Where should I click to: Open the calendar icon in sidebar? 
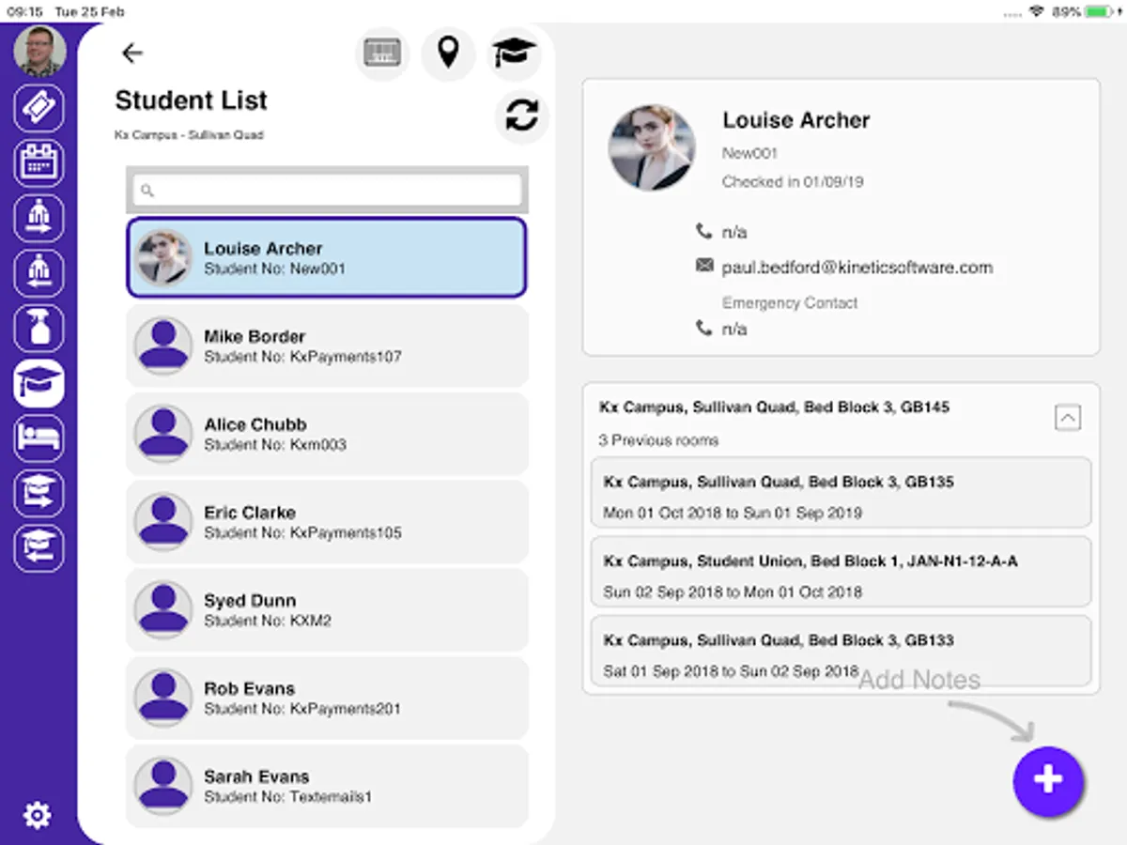(x=39, y=163)
